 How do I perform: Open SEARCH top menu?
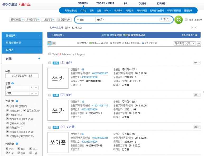(x=83, y=3)
